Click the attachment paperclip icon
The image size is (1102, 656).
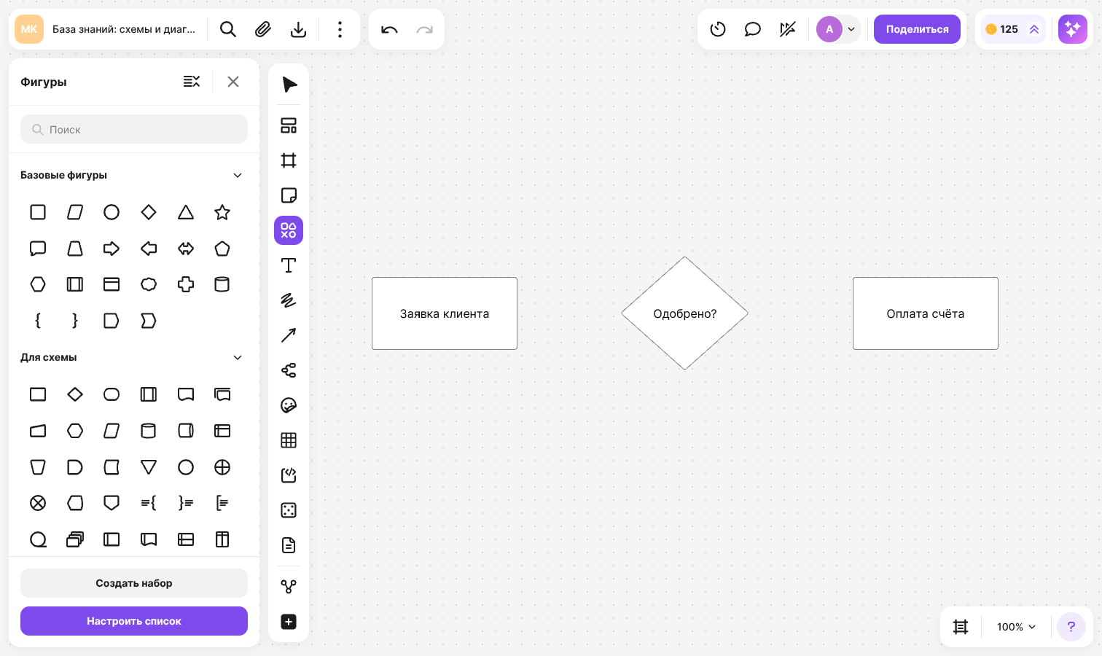click(x=263, y=29)
